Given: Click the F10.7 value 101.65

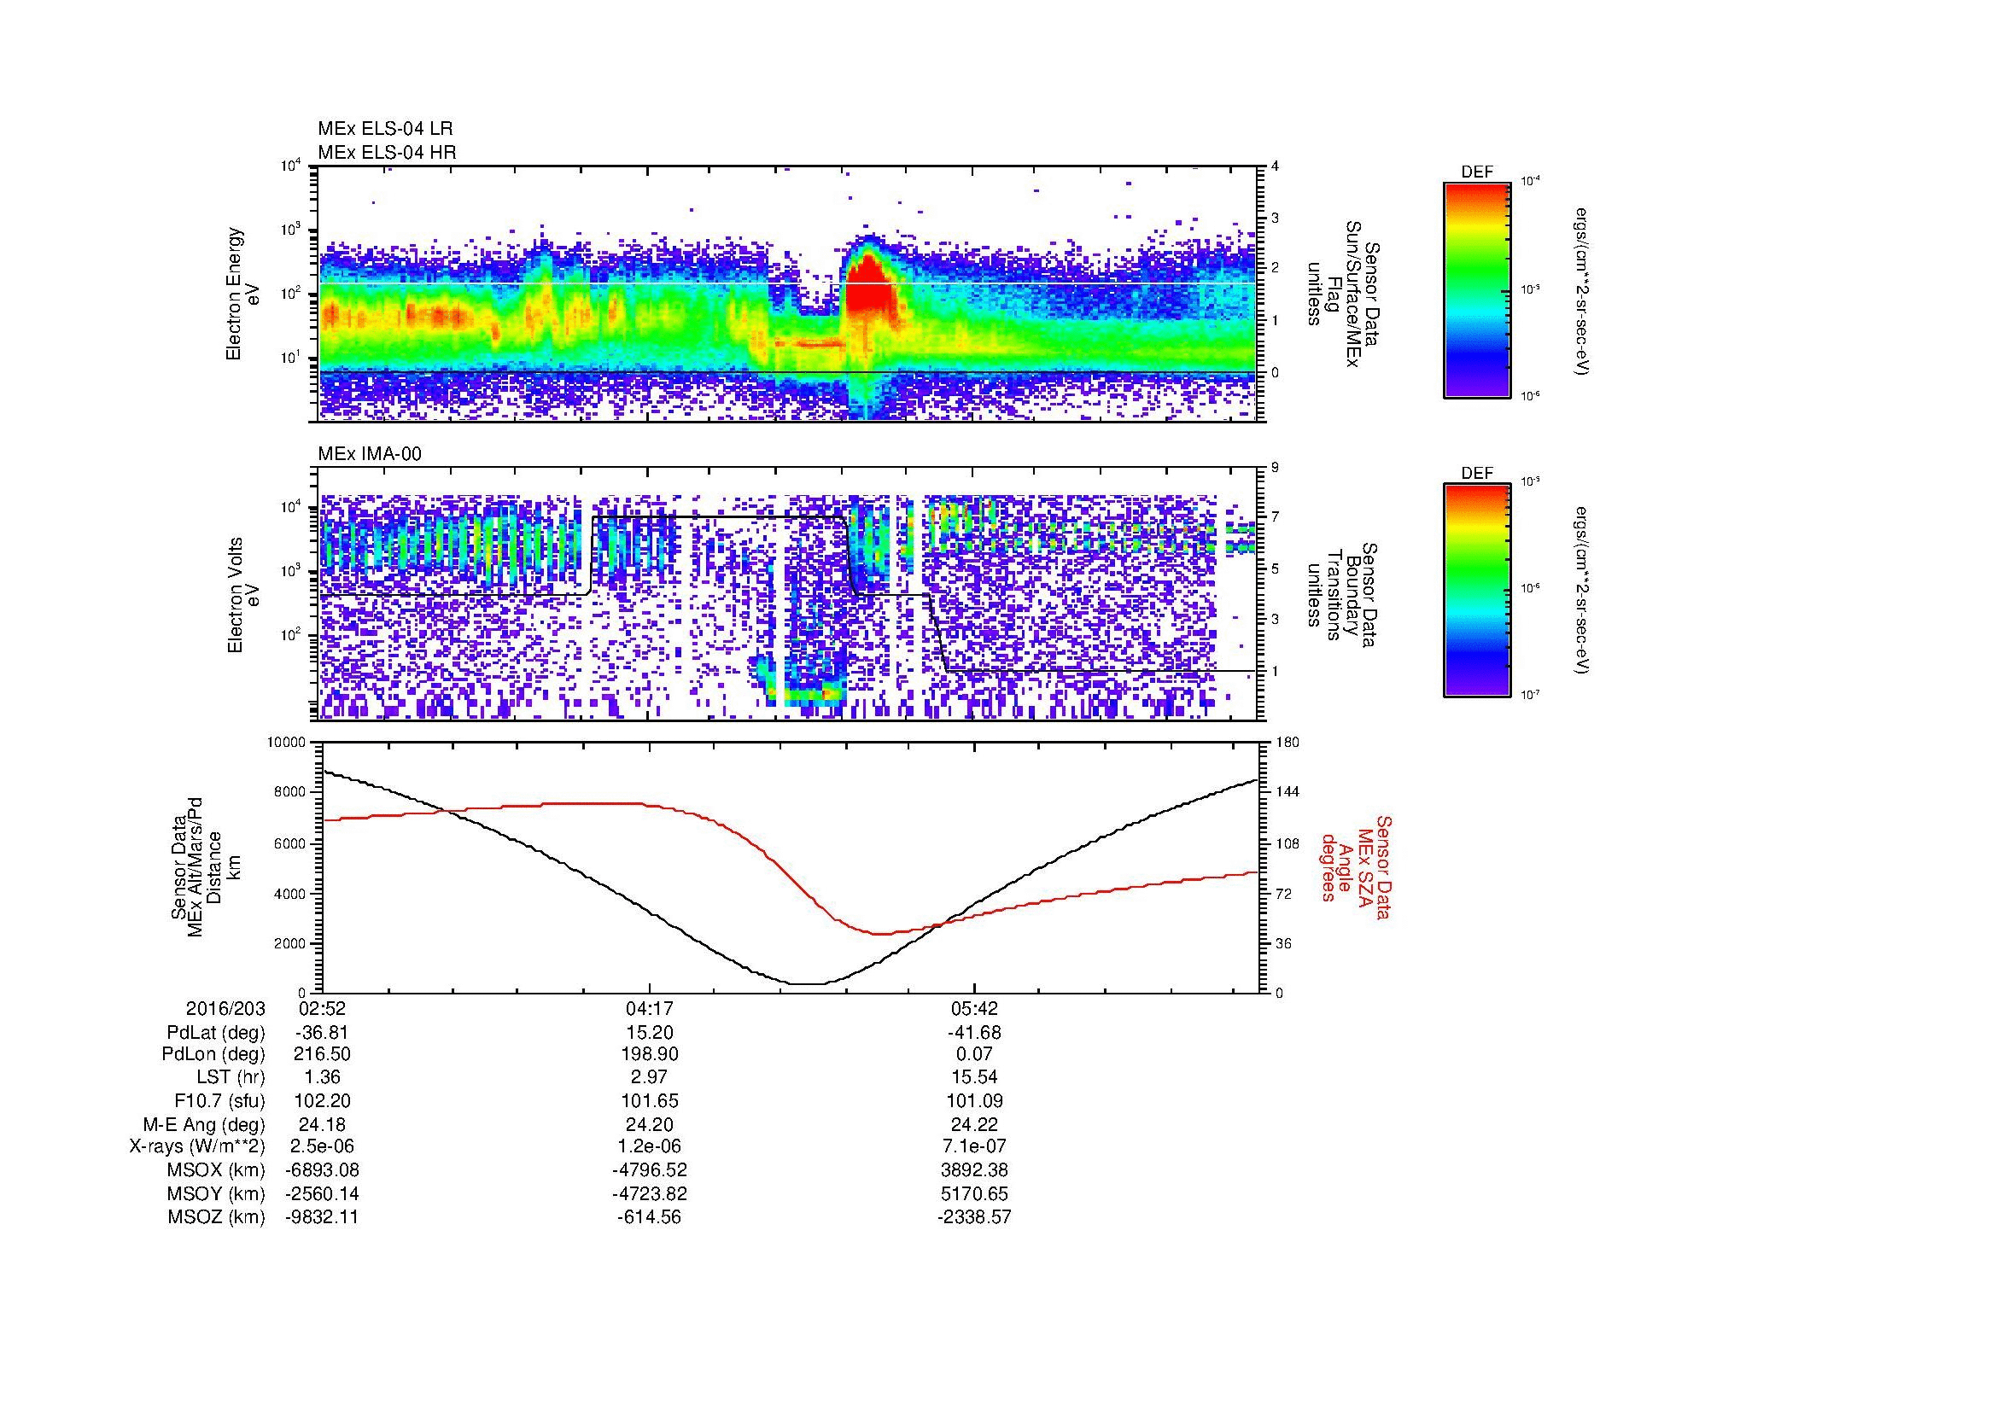Looking at the screenshot, I should [x=650, y=1100].
